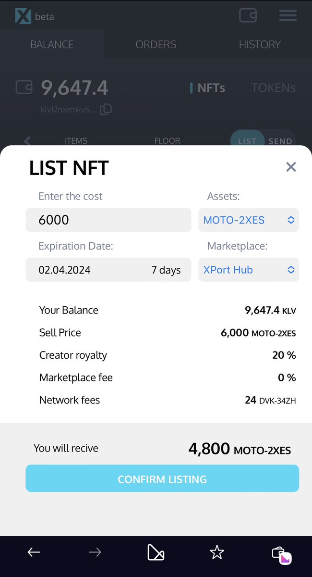This screenshot has width=312, height=577.
Task: Click the CONFIRM LISTING button
Action: 162,478
